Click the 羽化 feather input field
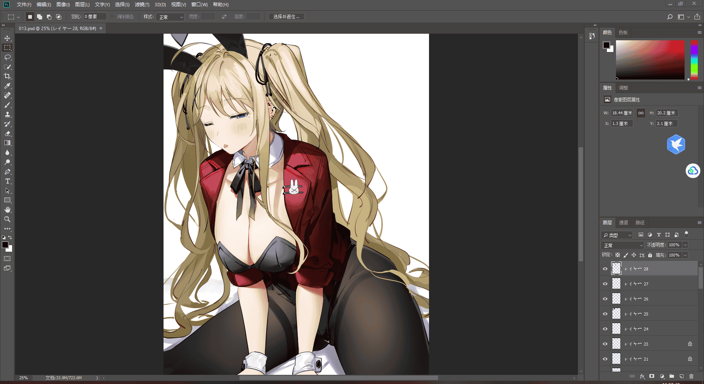The image size is (704, 384). click(95, 16)
